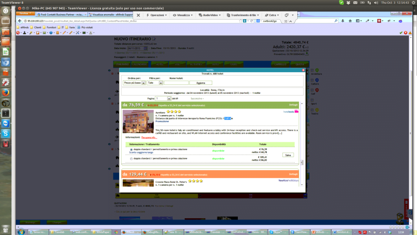Open the eMinds bookmarks folder
417x235 pixels.
coord(23,27)
